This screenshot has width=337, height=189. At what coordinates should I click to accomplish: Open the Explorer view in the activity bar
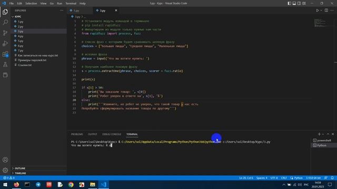(5, 12)
